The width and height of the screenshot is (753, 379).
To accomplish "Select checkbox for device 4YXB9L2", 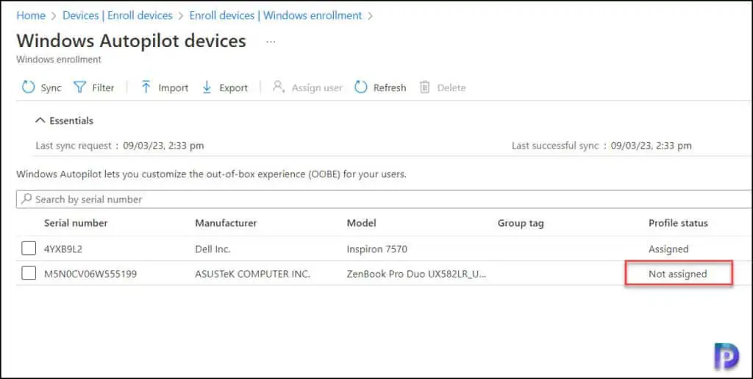I will [29, 249].
